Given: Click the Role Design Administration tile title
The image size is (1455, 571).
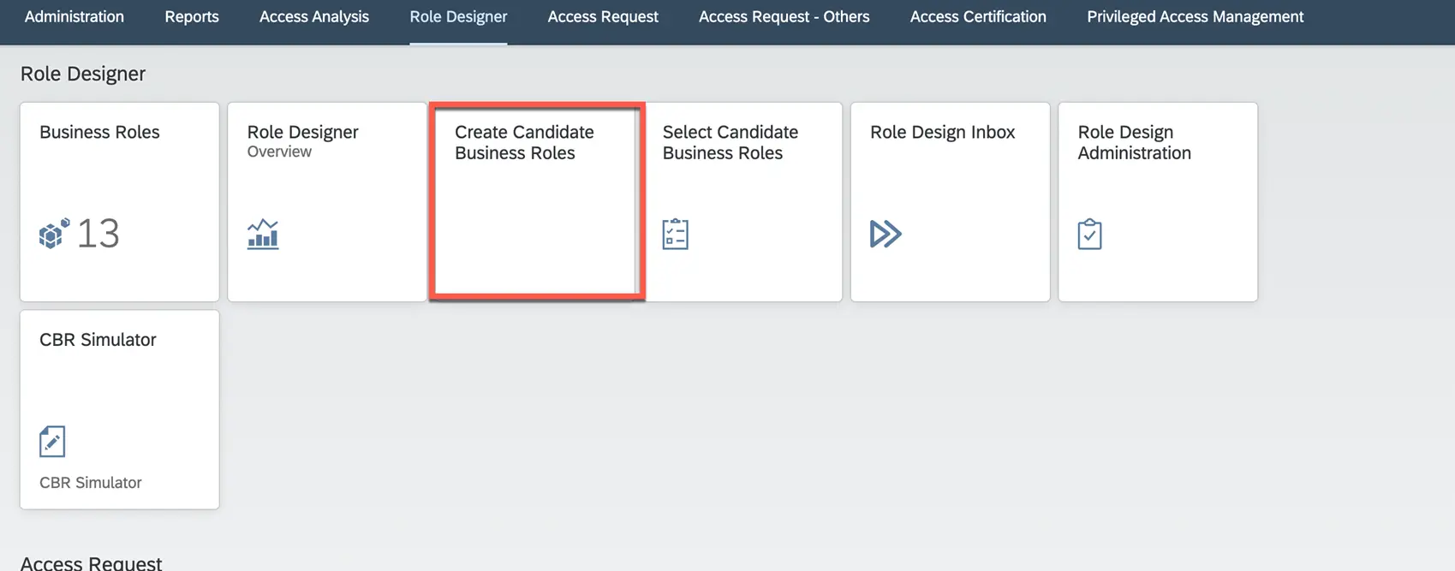Looking at the screenshot, I should click(1134, 142).
